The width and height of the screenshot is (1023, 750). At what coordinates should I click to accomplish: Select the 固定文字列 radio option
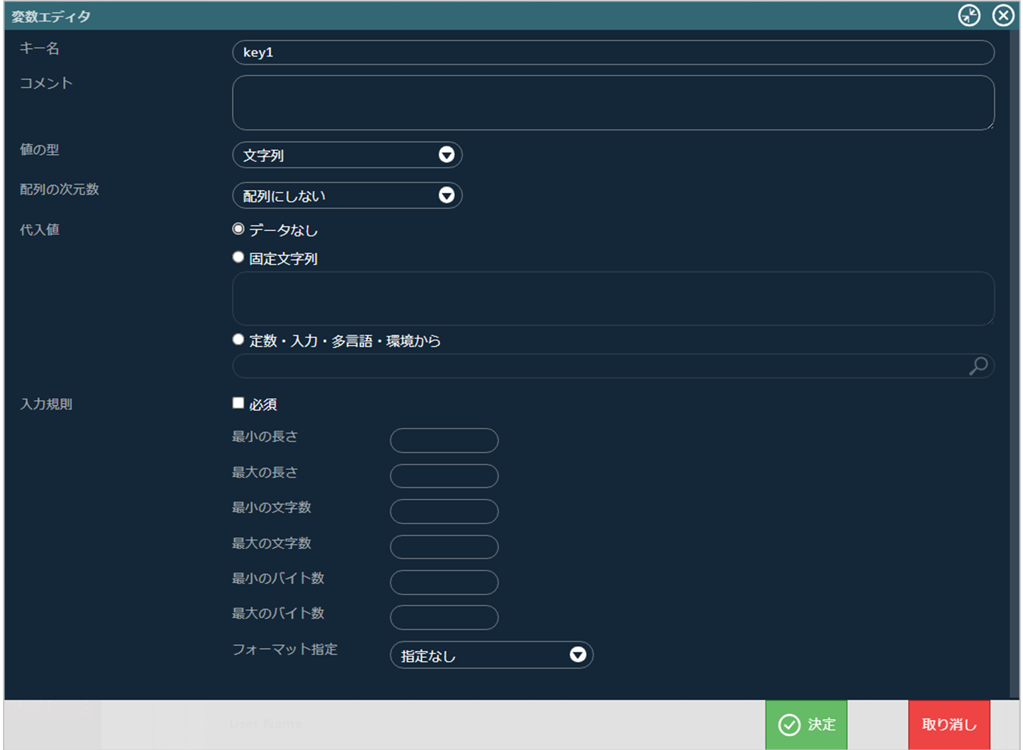pyautogui.click(x=238, y=258)
